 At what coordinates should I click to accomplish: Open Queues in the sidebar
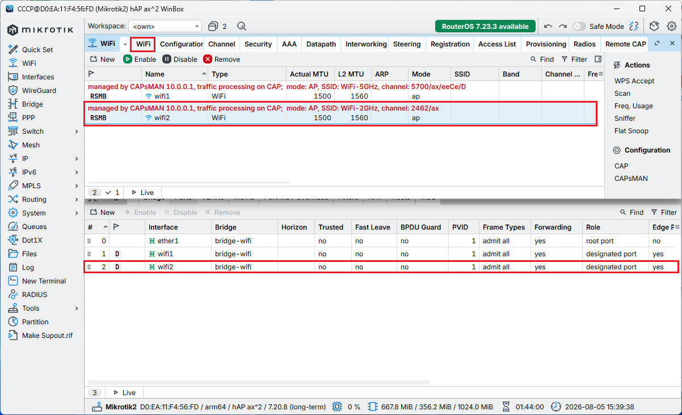point(34,226)
